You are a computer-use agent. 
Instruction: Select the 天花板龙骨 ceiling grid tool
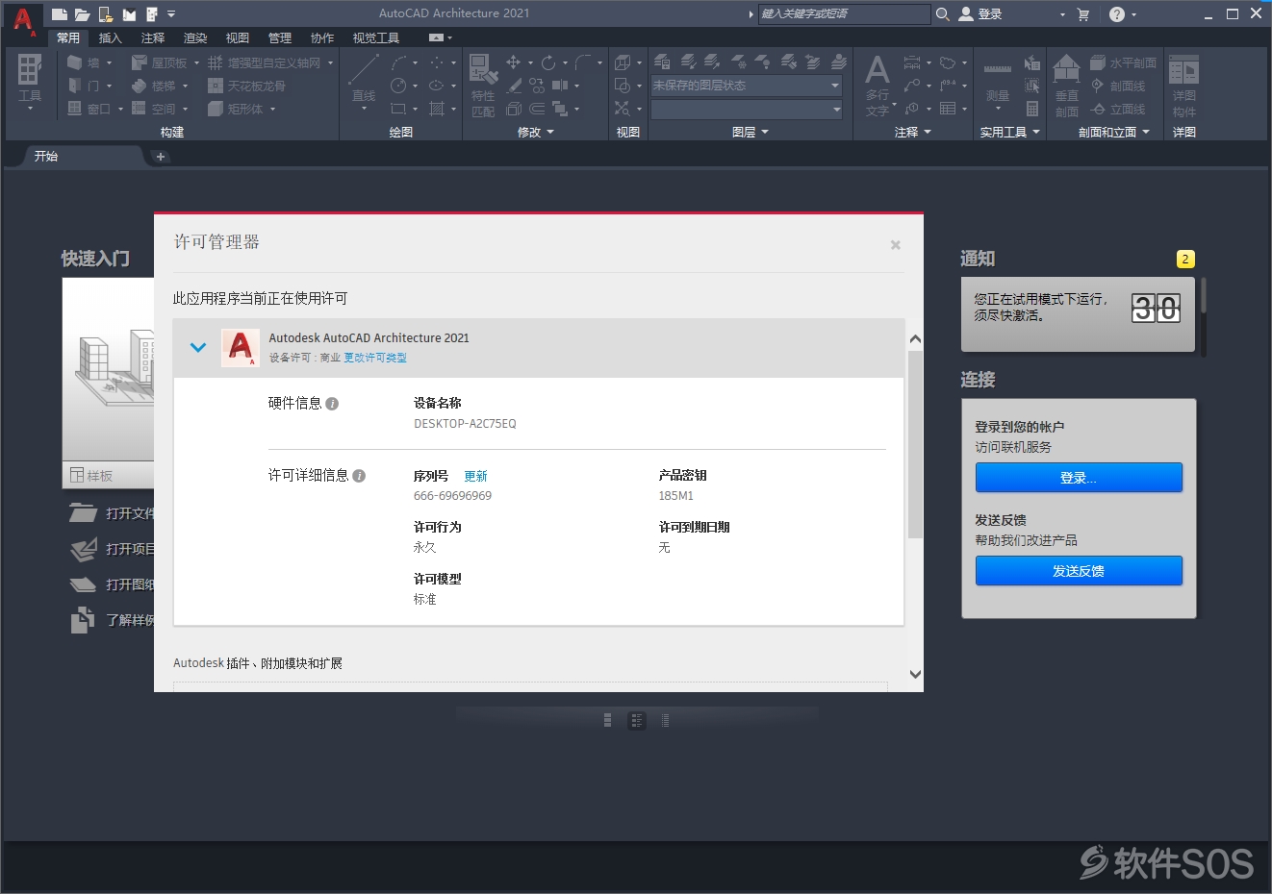coord(246,86)
